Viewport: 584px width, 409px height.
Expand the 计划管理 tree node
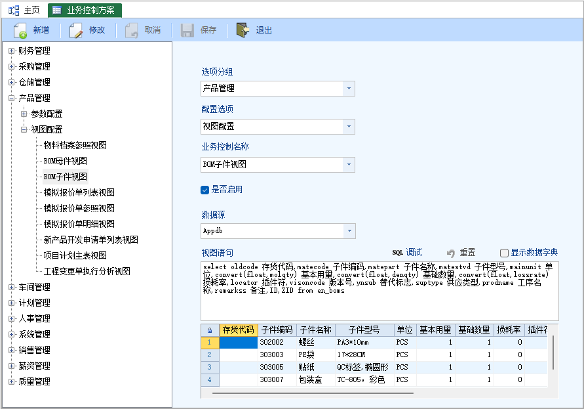tap(12, 303)
